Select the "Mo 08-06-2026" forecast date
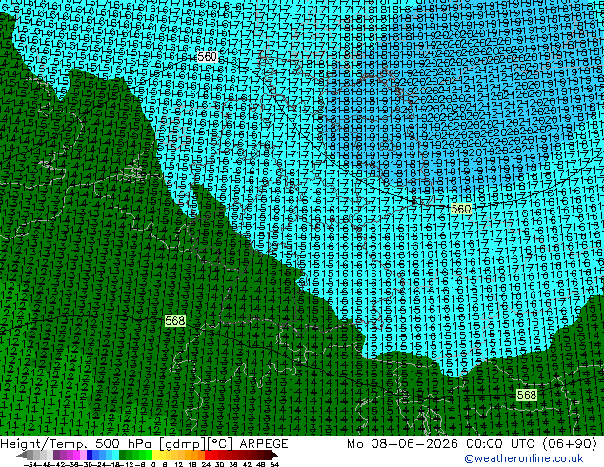604x467 pixels. pos(403,444)
